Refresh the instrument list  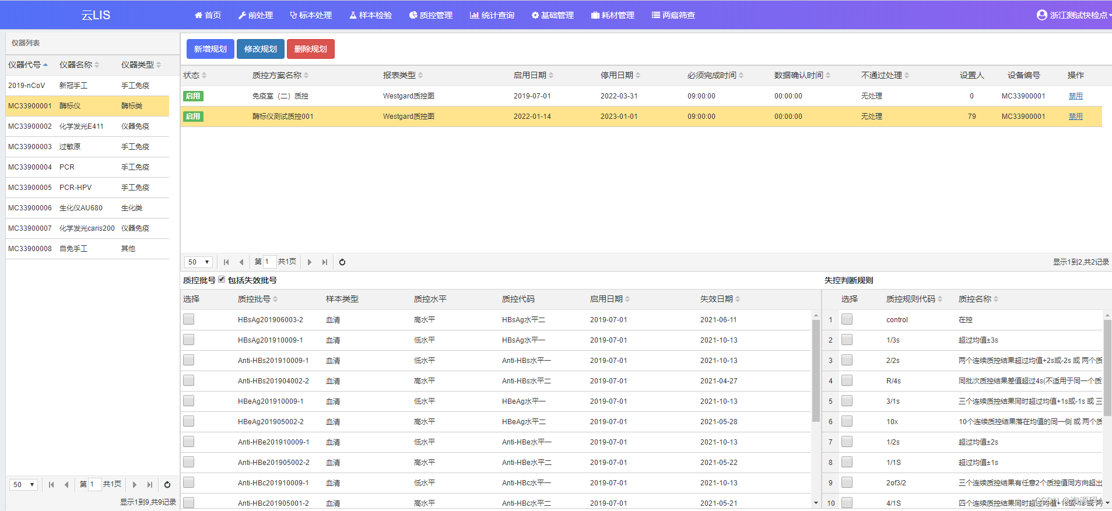tap(167, 485)
